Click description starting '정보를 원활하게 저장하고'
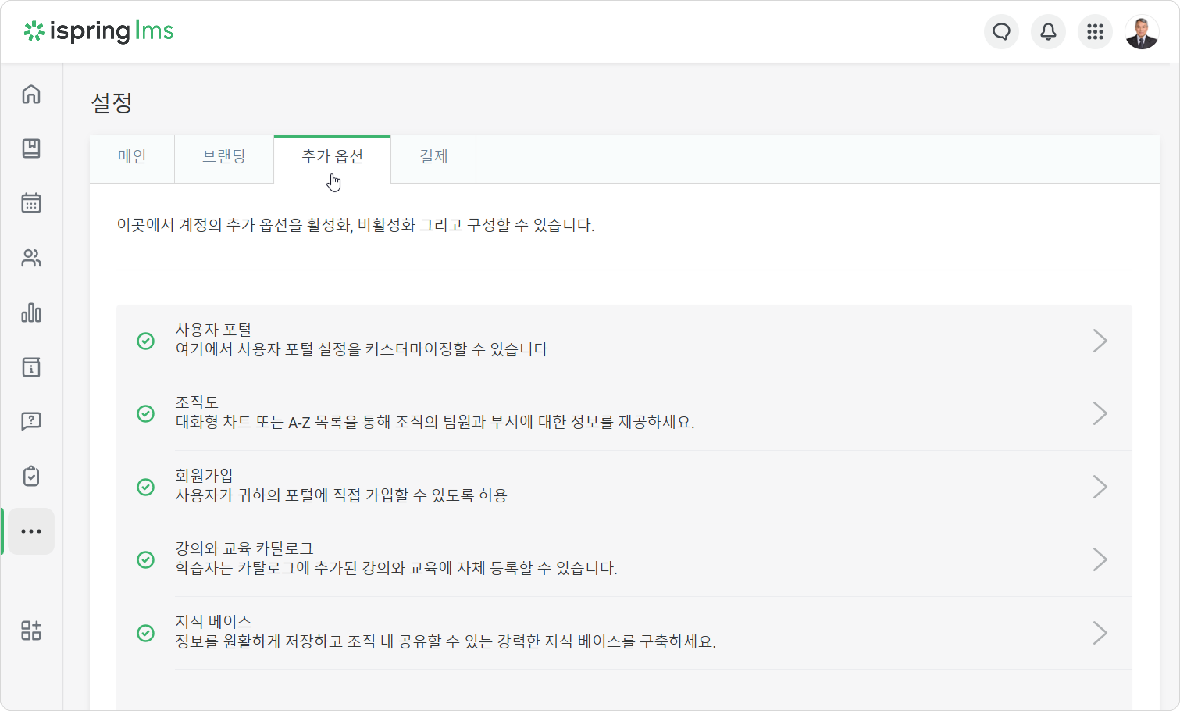The width and height of the screenshot is (1180, 711). point(446,641)
